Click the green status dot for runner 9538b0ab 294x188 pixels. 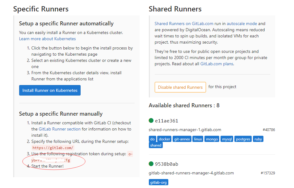151,164
